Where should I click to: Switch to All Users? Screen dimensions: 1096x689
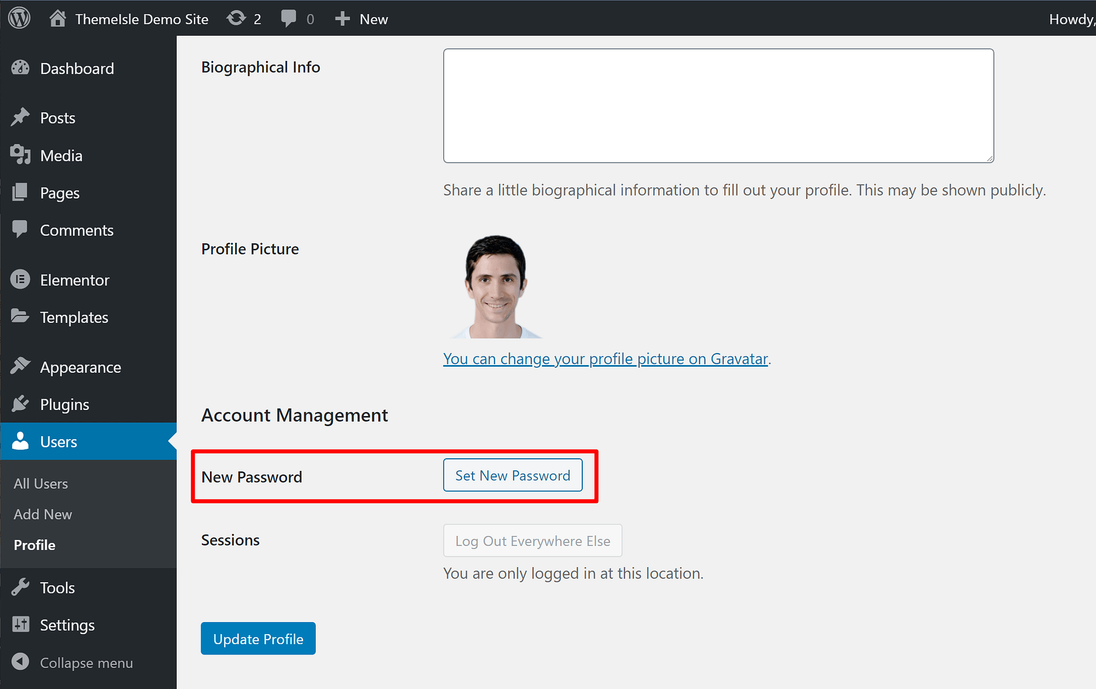[x=41, y=483]
